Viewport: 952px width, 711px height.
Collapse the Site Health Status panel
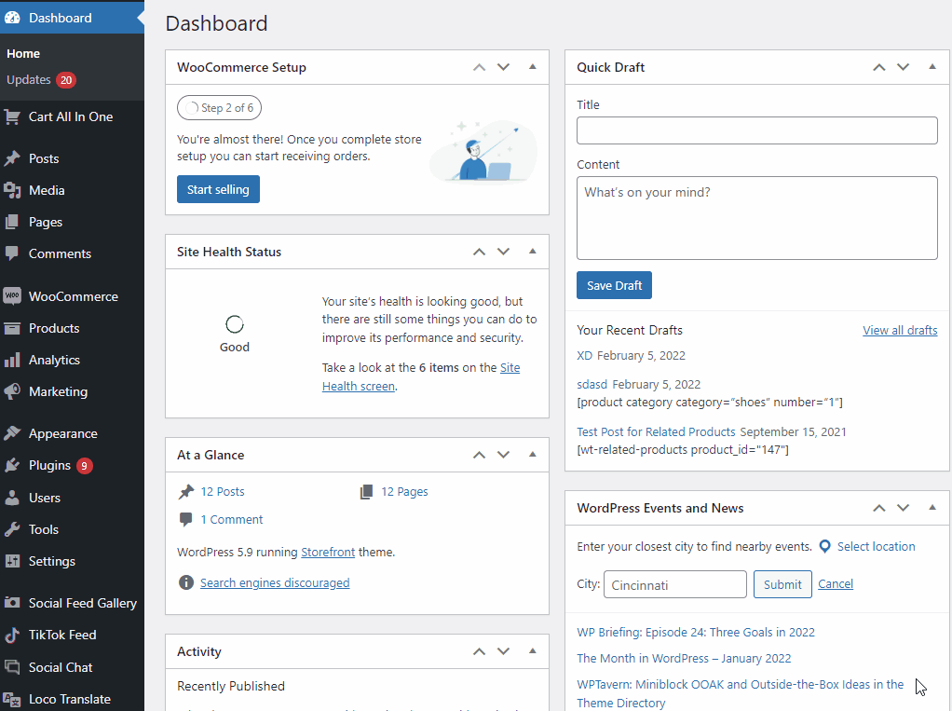(x=533, y=252)
